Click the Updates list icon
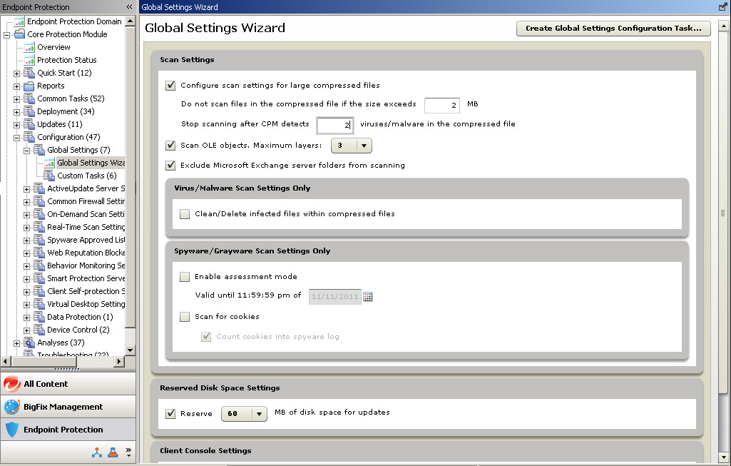 coord(29,124)
